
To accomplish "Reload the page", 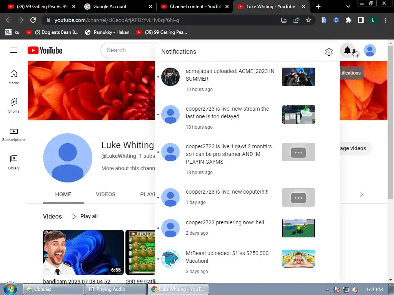I will (x=33, y=20).
